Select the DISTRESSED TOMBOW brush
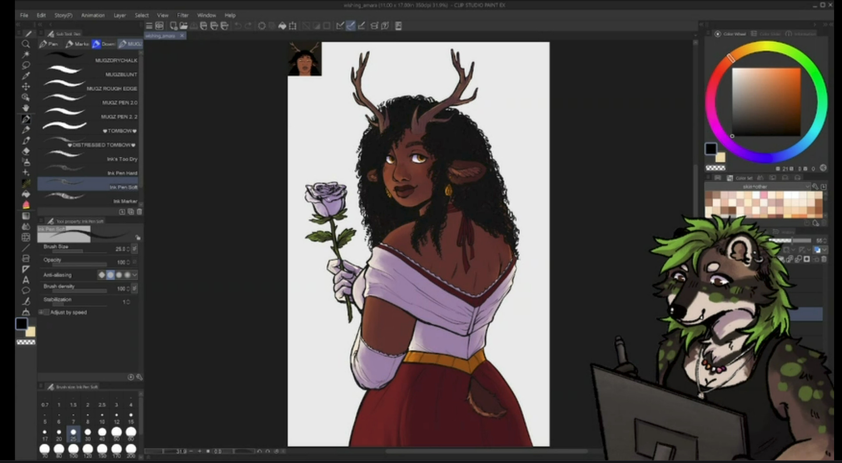The width and height of the screenshot is (842, 463). [88, 142]
